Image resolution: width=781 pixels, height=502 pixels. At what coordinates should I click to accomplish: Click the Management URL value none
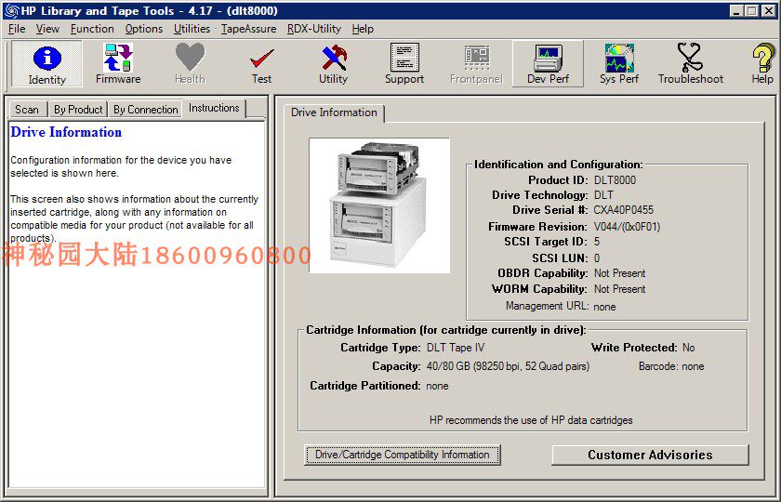[604, 307]
